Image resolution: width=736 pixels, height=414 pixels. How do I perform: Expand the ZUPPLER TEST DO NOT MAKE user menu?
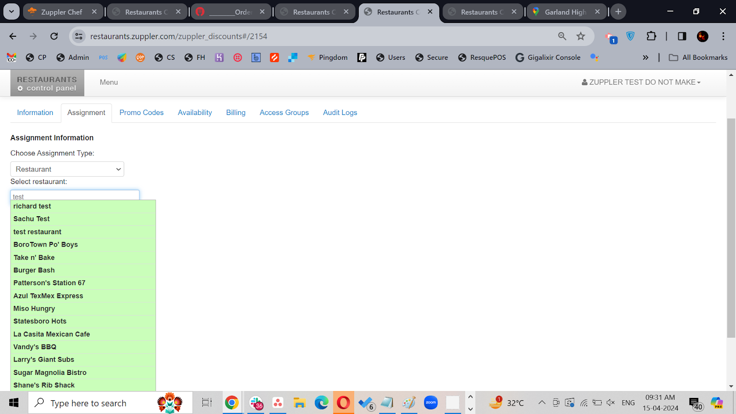[641, 82]
